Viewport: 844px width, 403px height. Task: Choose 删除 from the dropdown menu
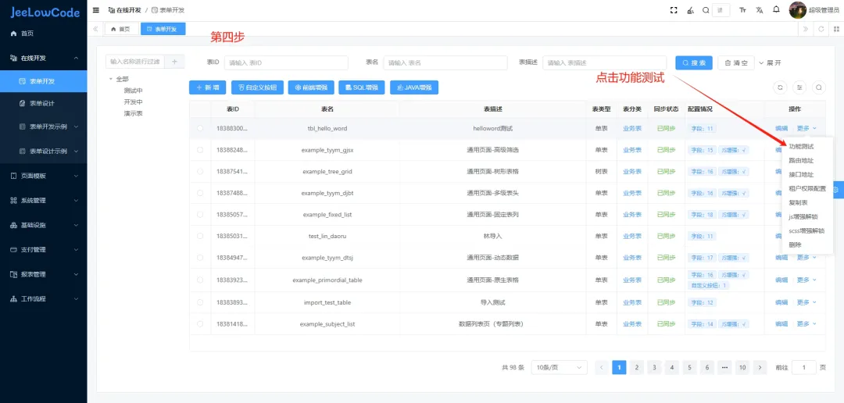click(795, 244)
